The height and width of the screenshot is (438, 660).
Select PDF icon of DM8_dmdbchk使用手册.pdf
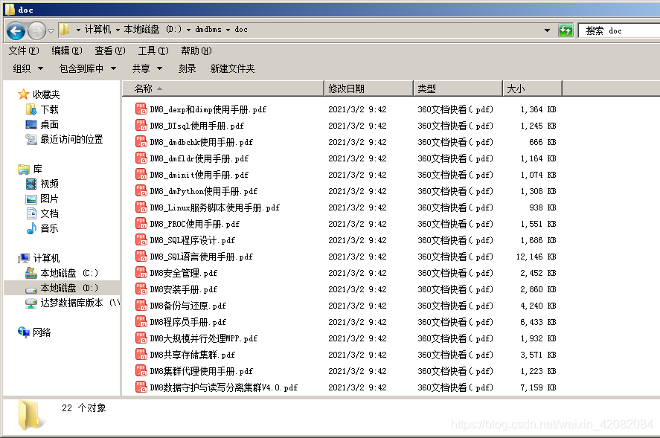point(141,142)
